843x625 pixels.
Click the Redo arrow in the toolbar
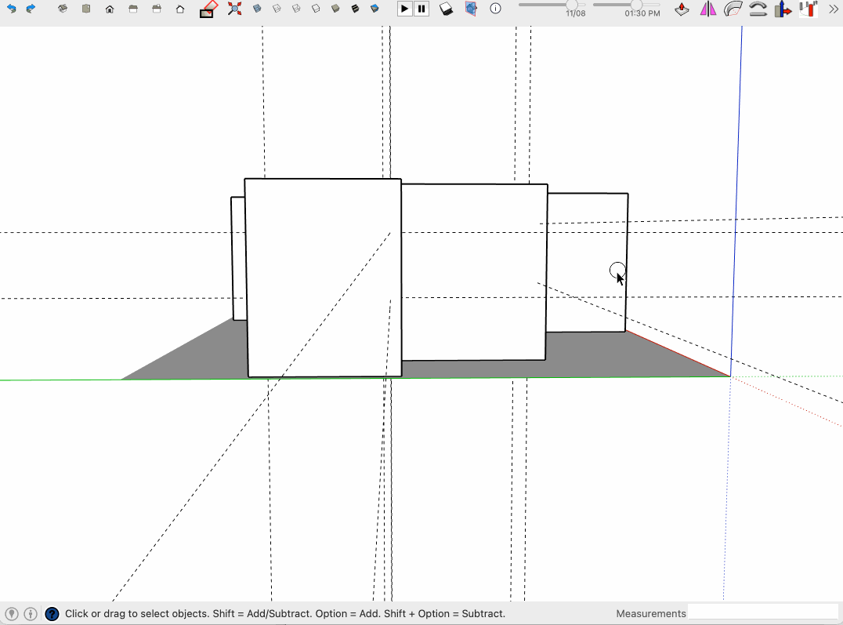pyautogui.click(x=31, y=9)
